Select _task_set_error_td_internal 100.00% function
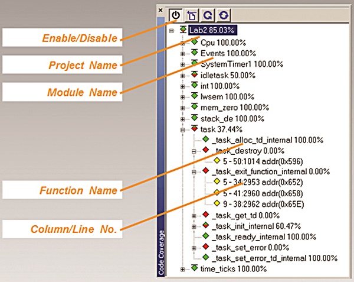Viewport: 354px width, 282px height. tap(274, 258)
